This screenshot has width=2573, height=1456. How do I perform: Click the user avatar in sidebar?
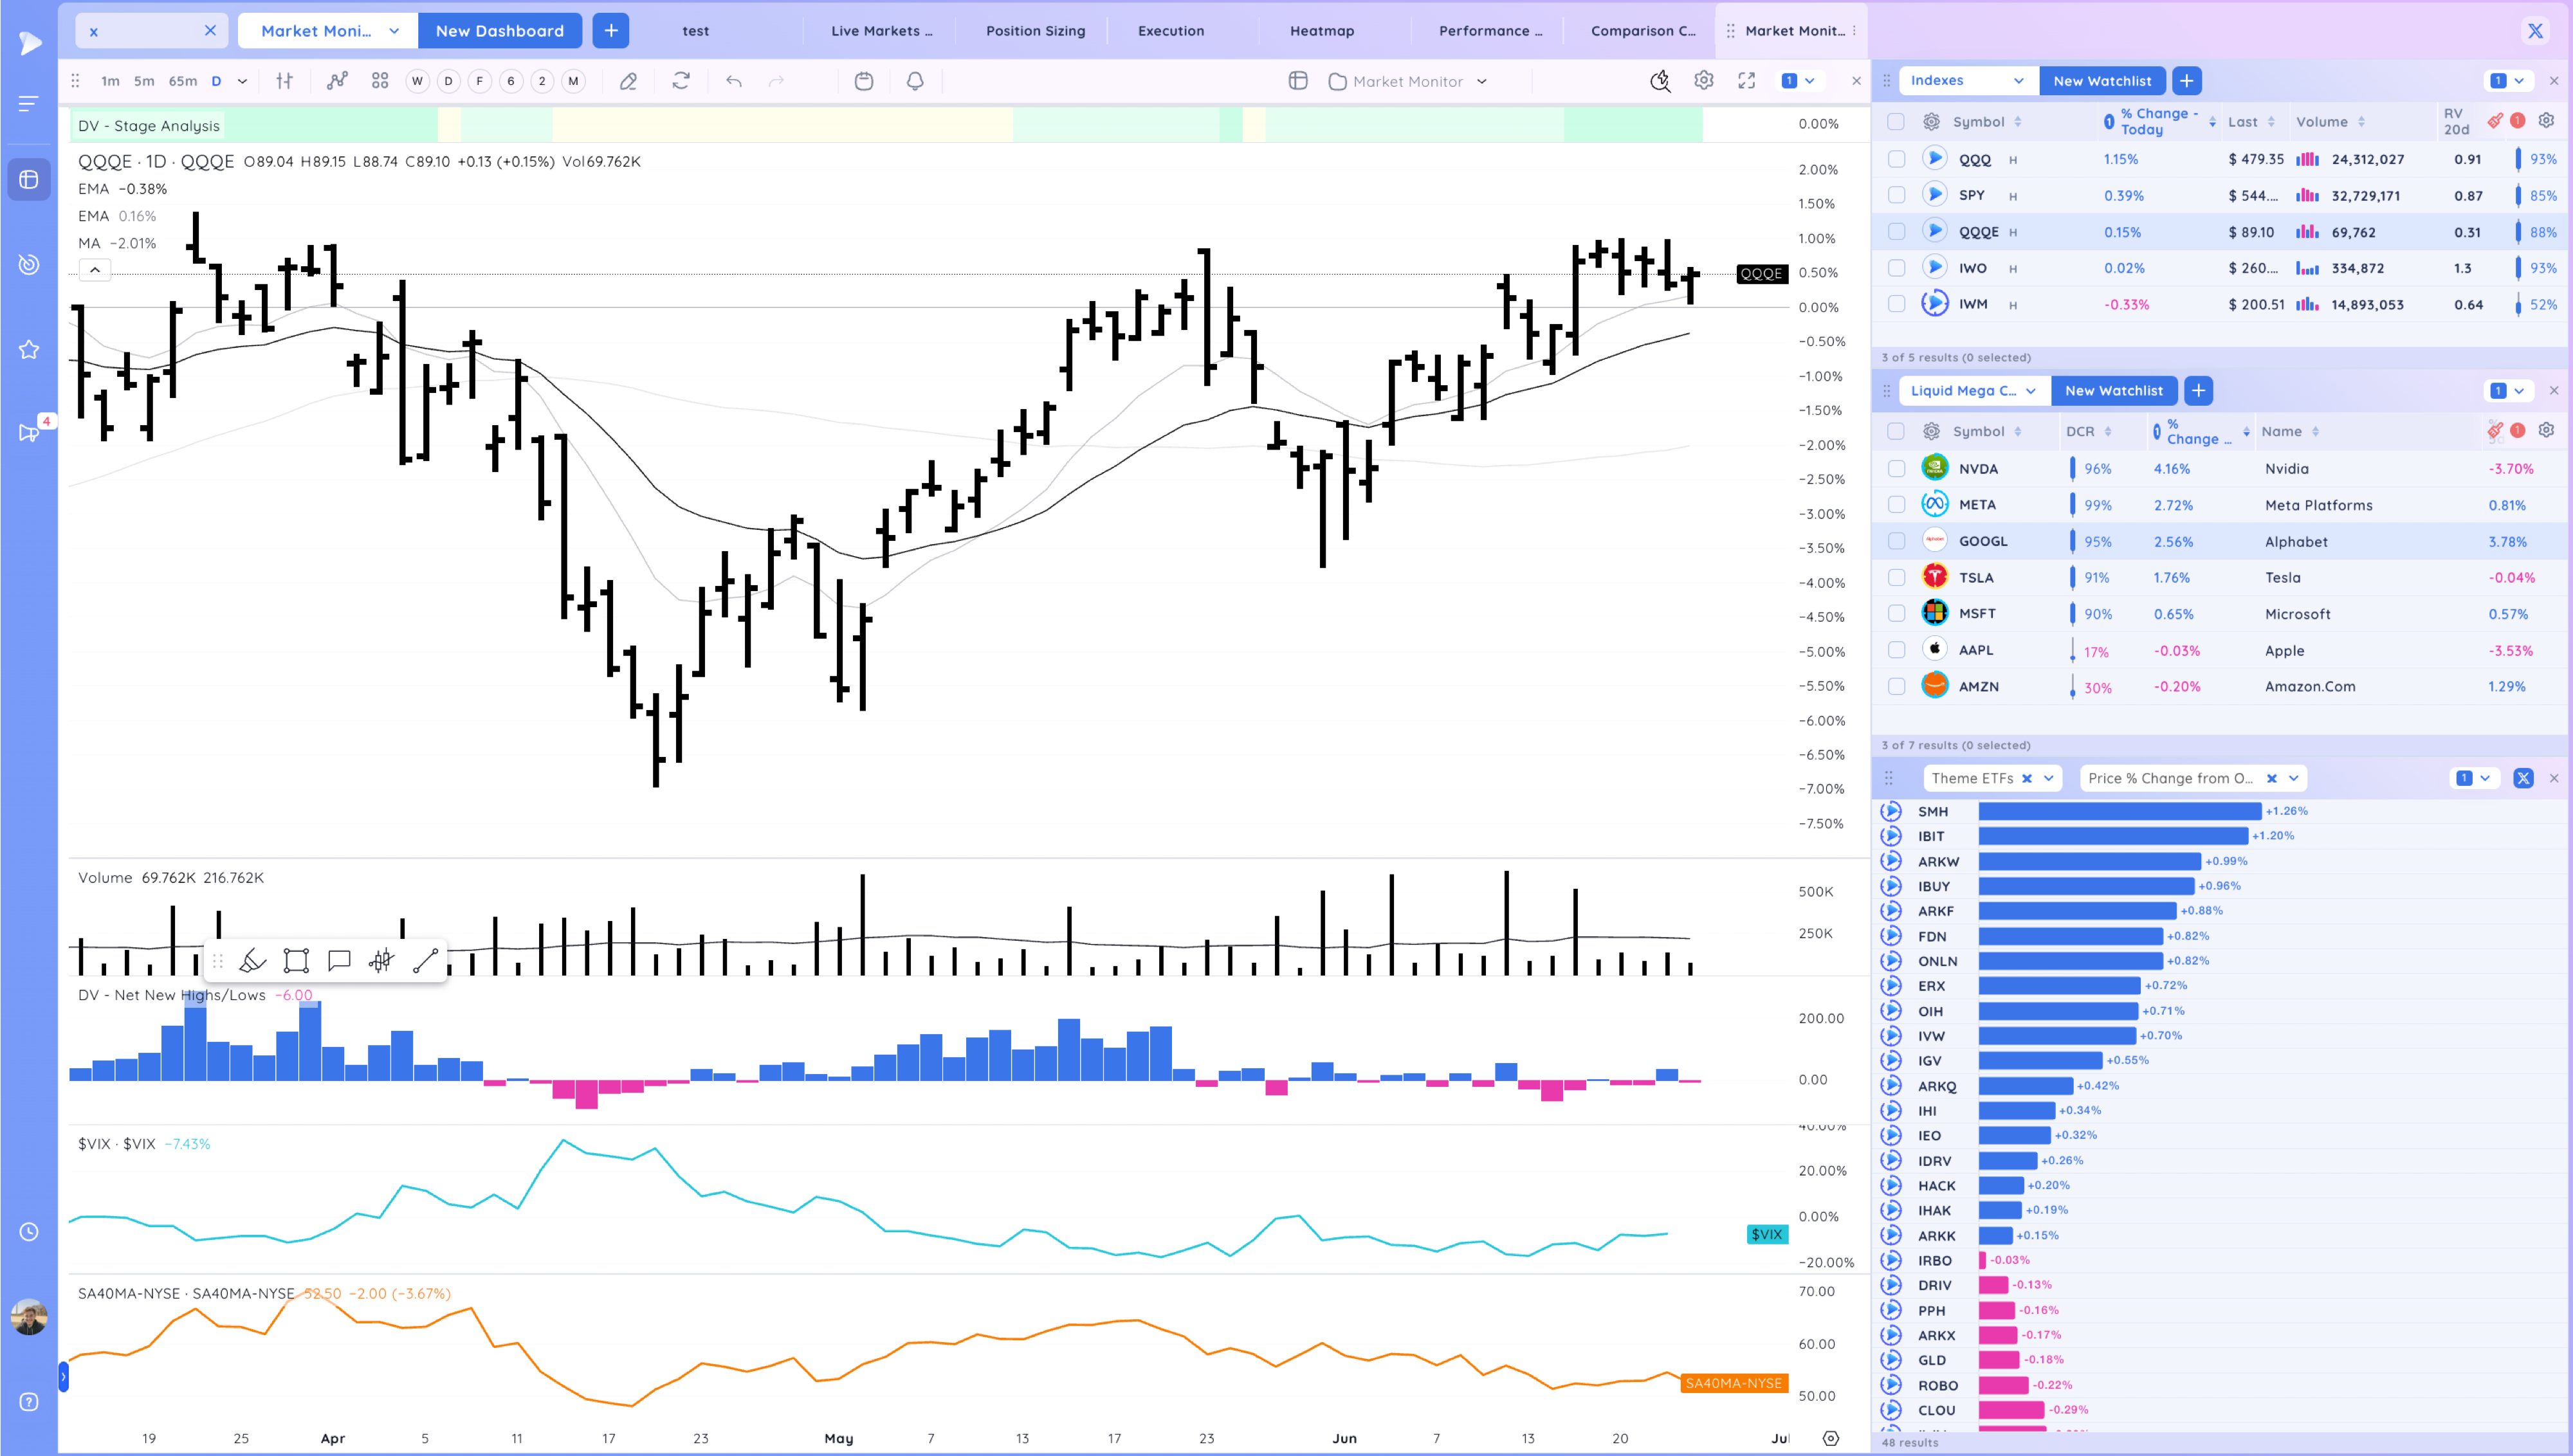tap(29, 1317)
